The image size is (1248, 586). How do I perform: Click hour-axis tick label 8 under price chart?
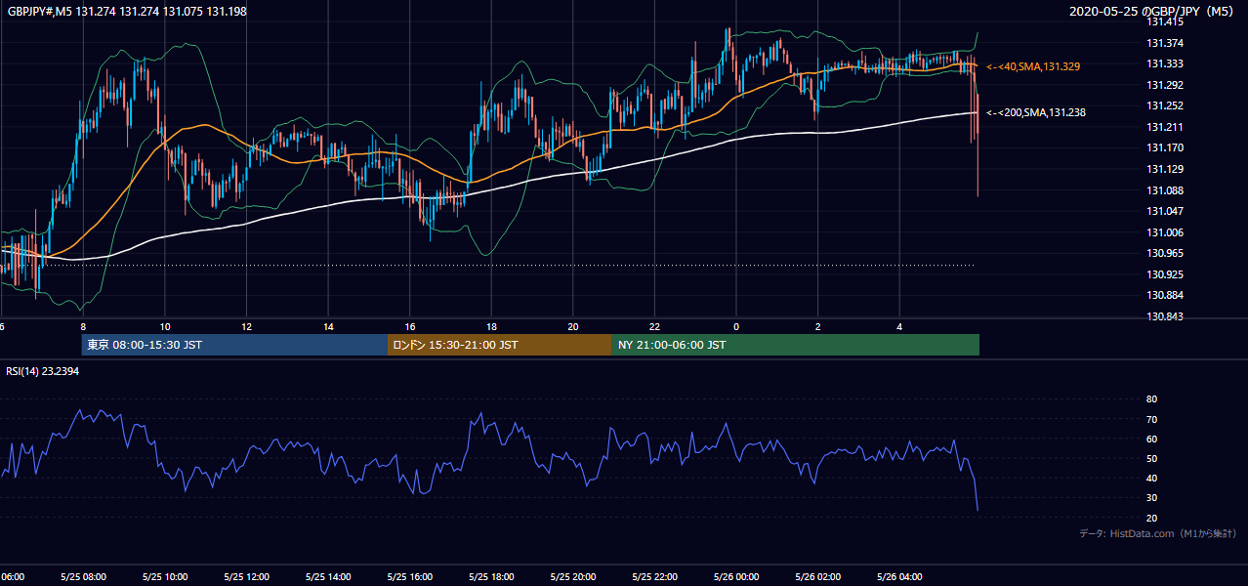(83, 326)
